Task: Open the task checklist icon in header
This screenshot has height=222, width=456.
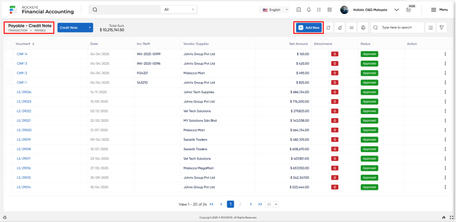Action: click(x=319, y=10)
